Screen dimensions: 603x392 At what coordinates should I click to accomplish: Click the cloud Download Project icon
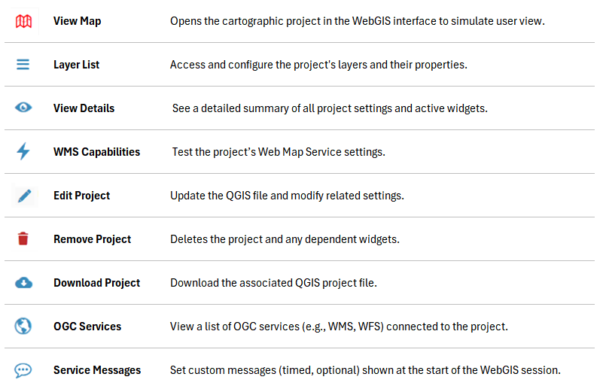[x=23, y=283]
